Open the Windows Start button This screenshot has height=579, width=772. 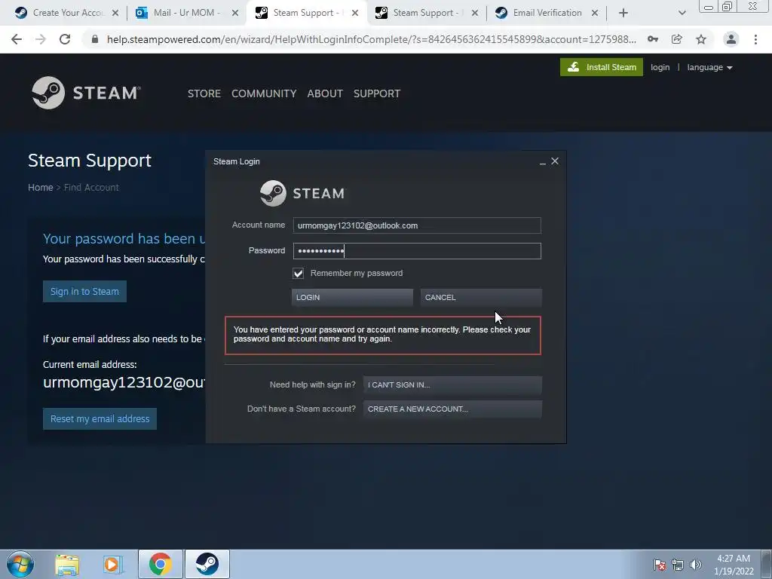coord(20,564)
